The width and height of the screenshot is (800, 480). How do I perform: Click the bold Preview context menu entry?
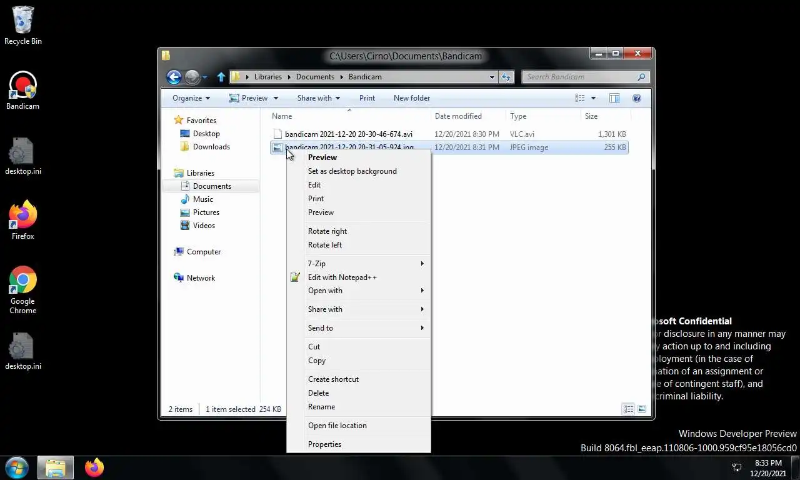coord(359,157)
